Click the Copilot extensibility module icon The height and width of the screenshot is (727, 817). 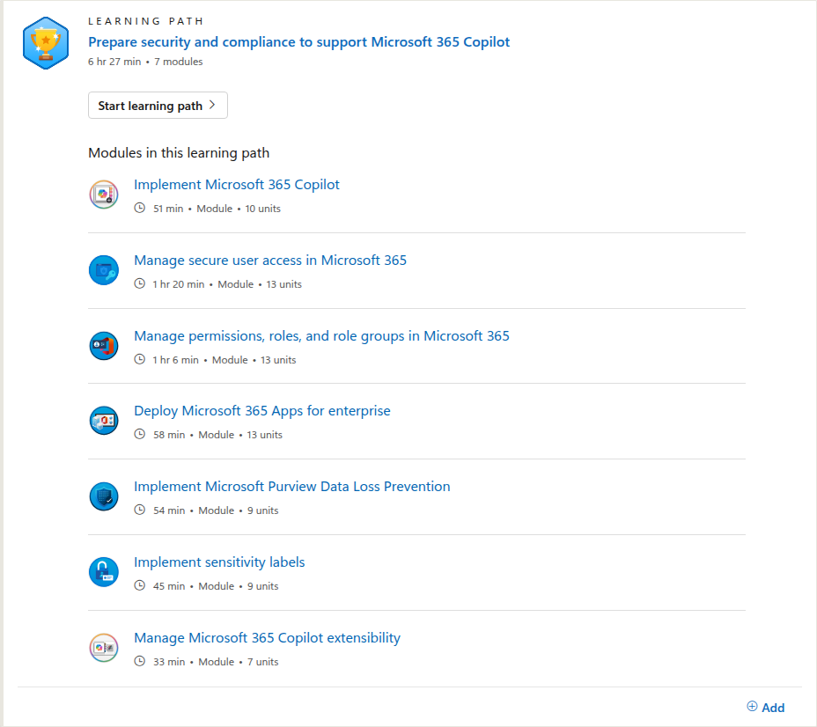click(x=104, y=648)
